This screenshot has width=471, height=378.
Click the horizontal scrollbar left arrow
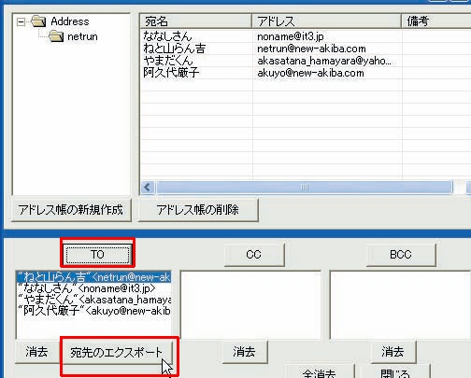coord(148,188)
